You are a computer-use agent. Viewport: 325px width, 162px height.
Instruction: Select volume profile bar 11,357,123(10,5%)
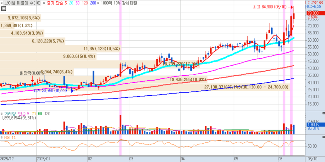[60, 49]
